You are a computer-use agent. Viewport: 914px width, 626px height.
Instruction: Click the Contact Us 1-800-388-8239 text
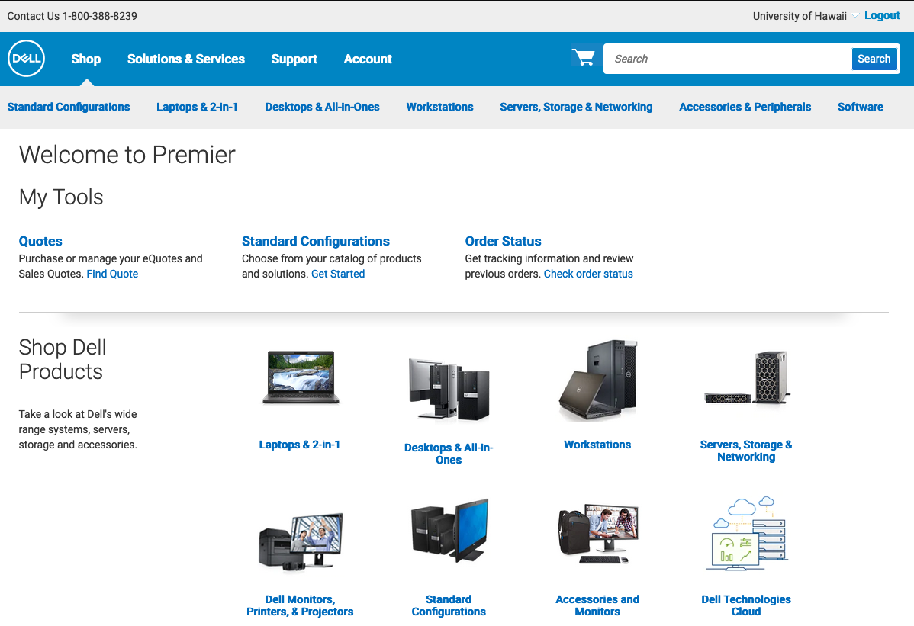72,16
